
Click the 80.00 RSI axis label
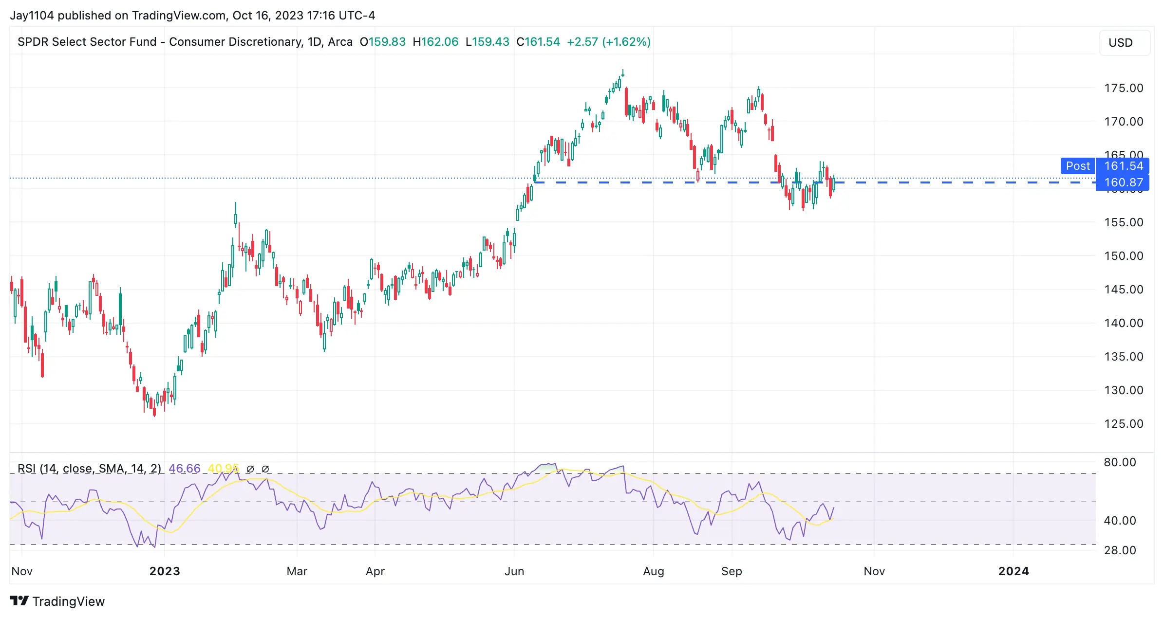tap(1120, 462)
